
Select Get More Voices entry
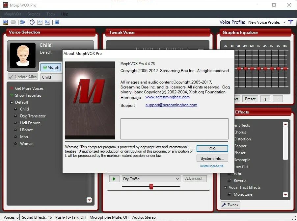(x=29, y=88)
